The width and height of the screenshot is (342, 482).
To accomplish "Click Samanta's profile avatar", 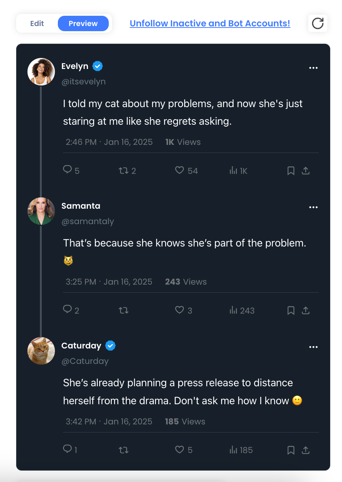I will click(x=41, y=211).
